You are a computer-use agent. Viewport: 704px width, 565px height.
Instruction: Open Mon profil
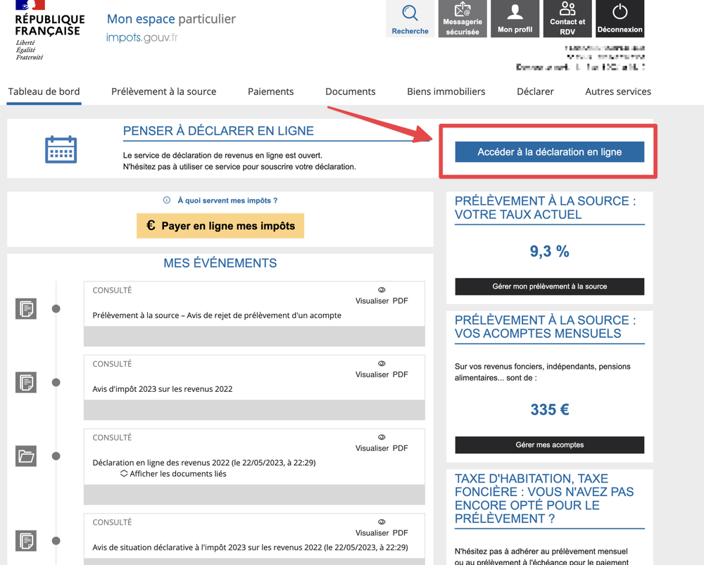(x=515, y=18)
